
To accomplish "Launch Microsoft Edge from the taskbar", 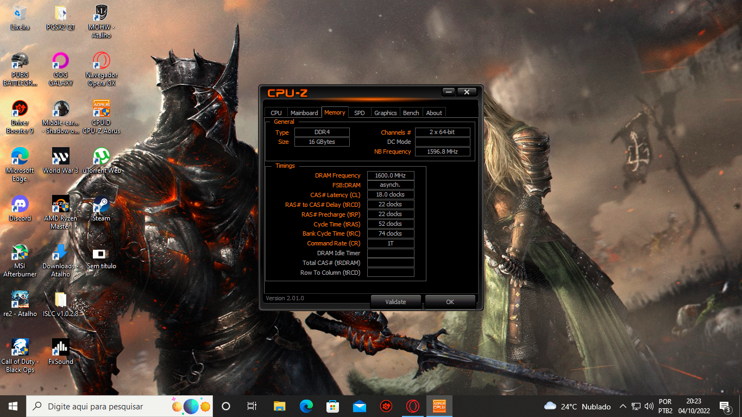I will tap(306, 406).
